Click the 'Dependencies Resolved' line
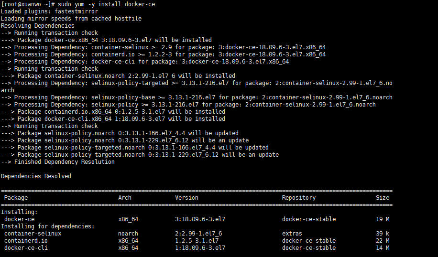The width and height of the screenshot is (438, 257). pos(36,176)
